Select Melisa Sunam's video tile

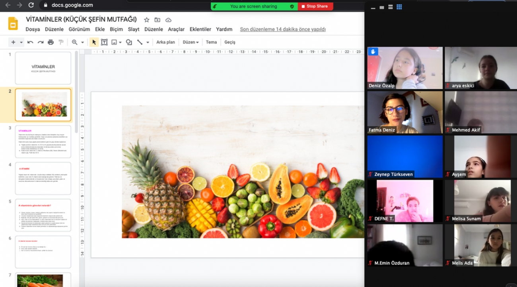[481, 201]
